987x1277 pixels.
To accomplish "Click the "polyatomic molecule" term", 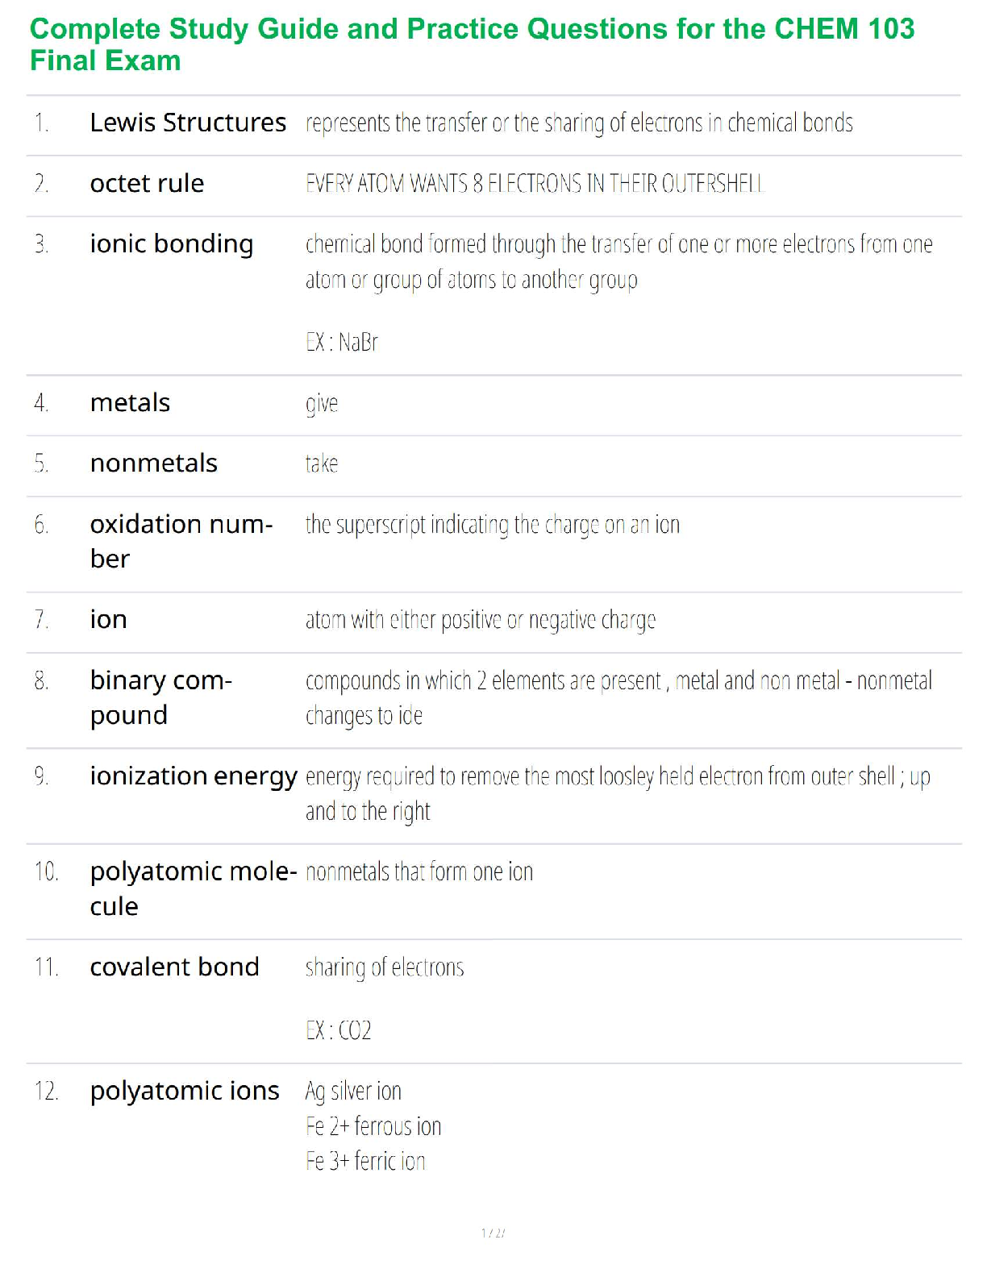I will (194, 888).
